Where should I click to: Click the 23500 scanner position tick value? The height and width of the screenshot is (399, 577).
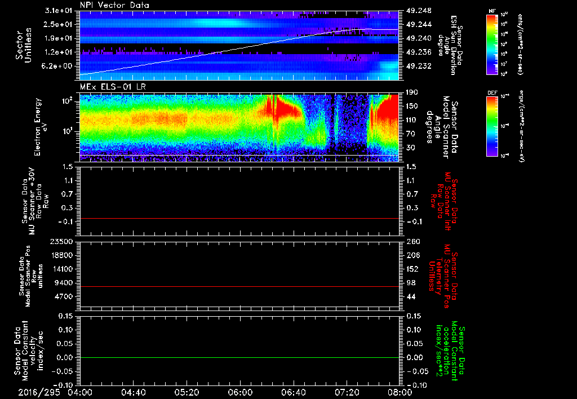[x=61, y=242]
